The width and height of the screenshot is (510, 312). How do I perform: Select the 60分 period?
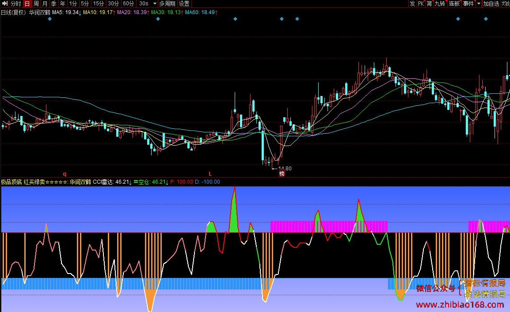click(129, 4)
